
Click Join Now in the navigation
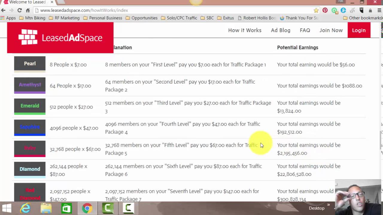pos(331,30)
